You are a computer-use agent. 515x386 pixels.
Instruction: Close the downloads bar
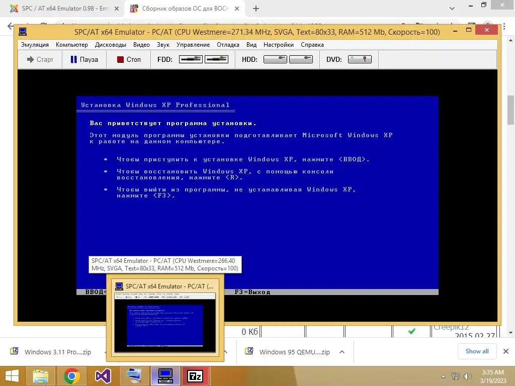(506, 351)
